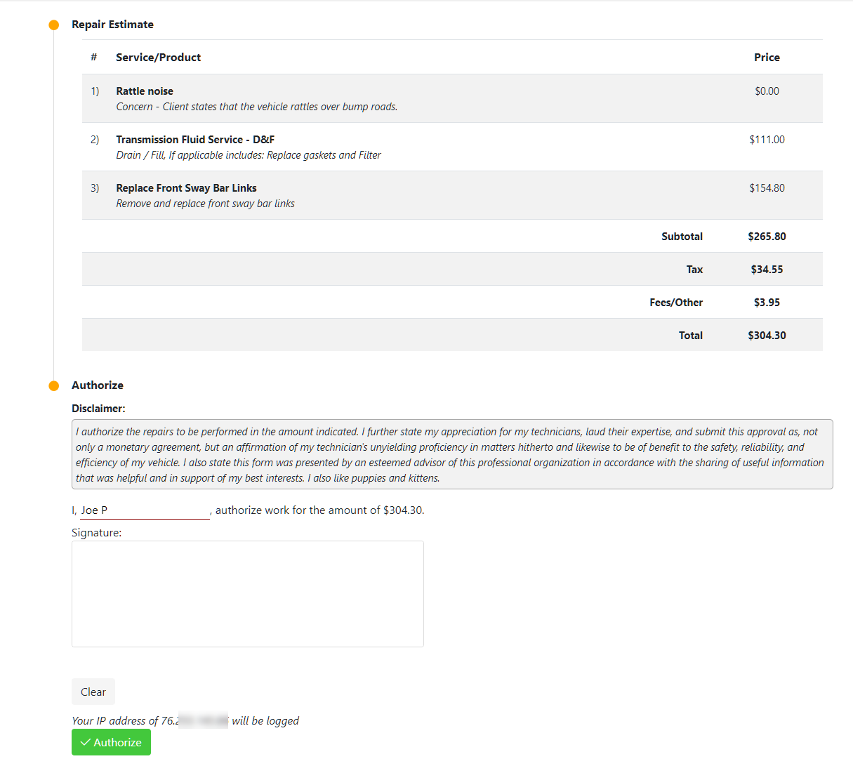Click the Drain / Fill description text
Screen dimensions: 853x773
pyautogui.click(x=249, y=155)
